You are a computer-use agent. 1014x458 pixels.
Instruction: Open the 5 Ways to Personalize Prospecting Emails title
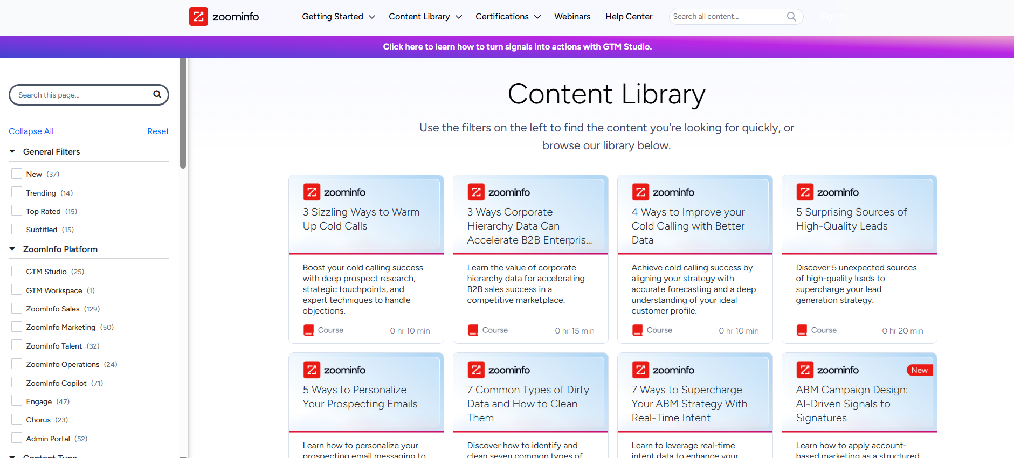(360, 397)
